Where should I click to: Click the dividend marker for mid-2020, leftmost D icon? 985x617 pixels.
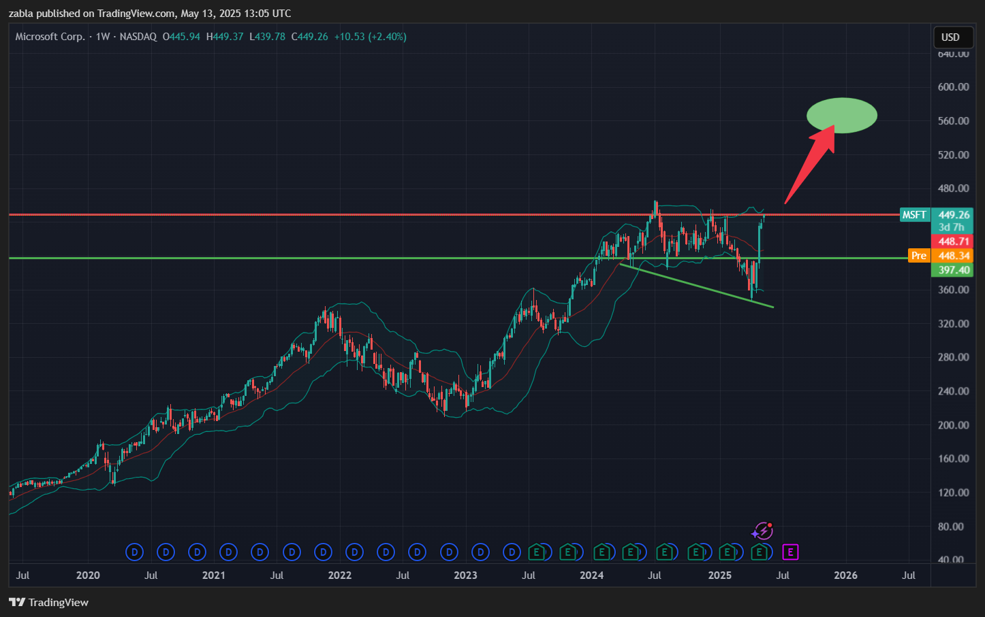pyautogui.click(x=134, y=552)
